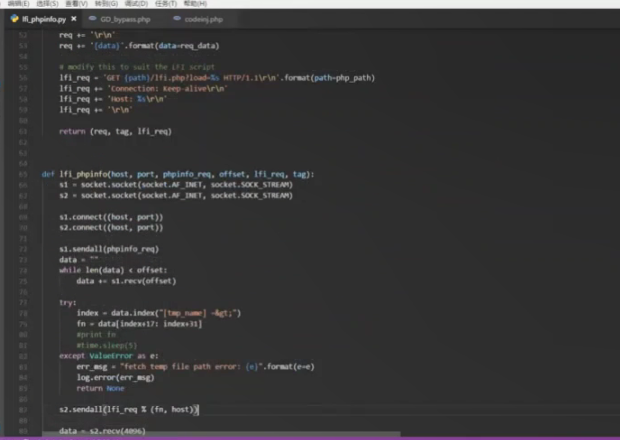Open the 帮助(H) menu
The height and width of the screenshot is (440, 620).
coord(195,4)
